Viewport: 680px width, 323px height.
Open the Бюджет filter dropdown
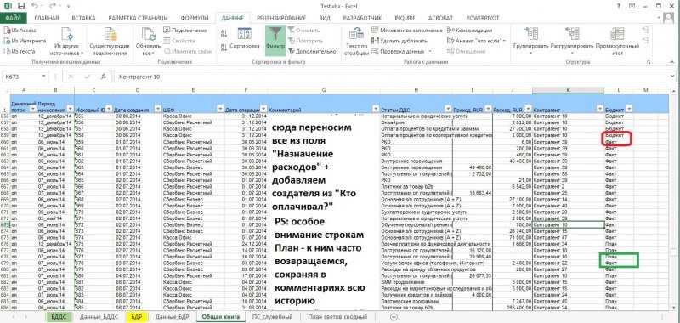coord(629,110)
